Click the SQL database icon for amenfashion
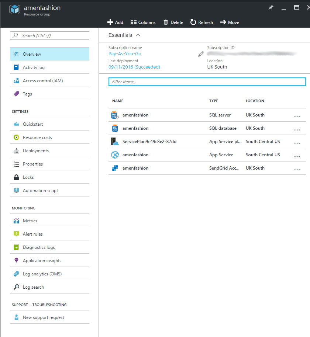The width and height of the screenshot is (310, 337). pos(115,128)
